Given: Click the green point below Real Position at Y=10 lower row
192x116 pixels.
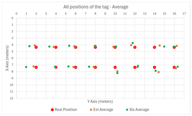Looking at the screenshot, I should point(117,73).
